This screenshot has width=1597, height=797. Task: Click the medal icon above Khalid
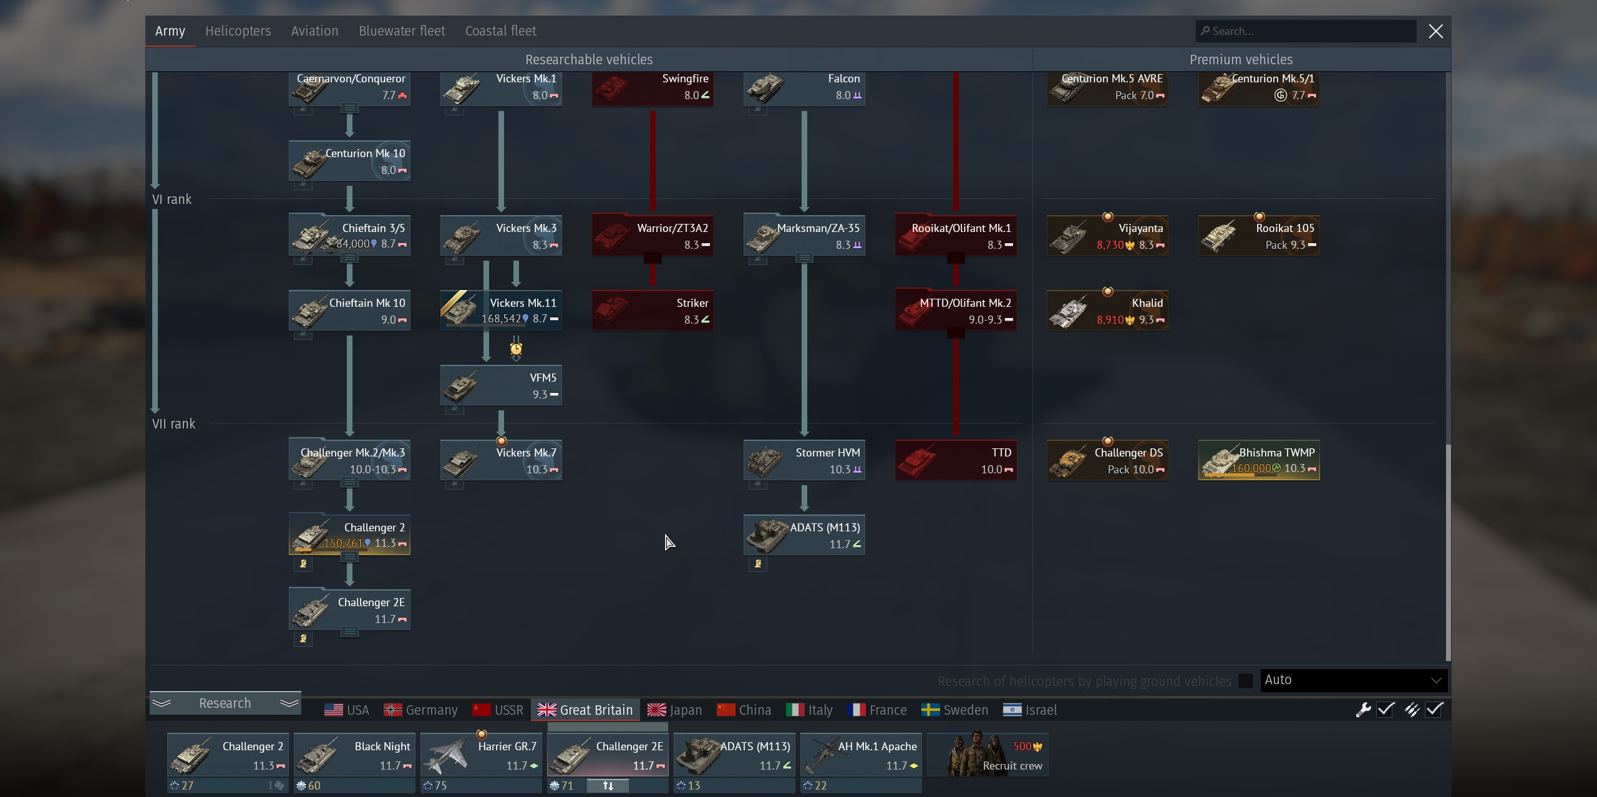click(x=1108, y=291)
